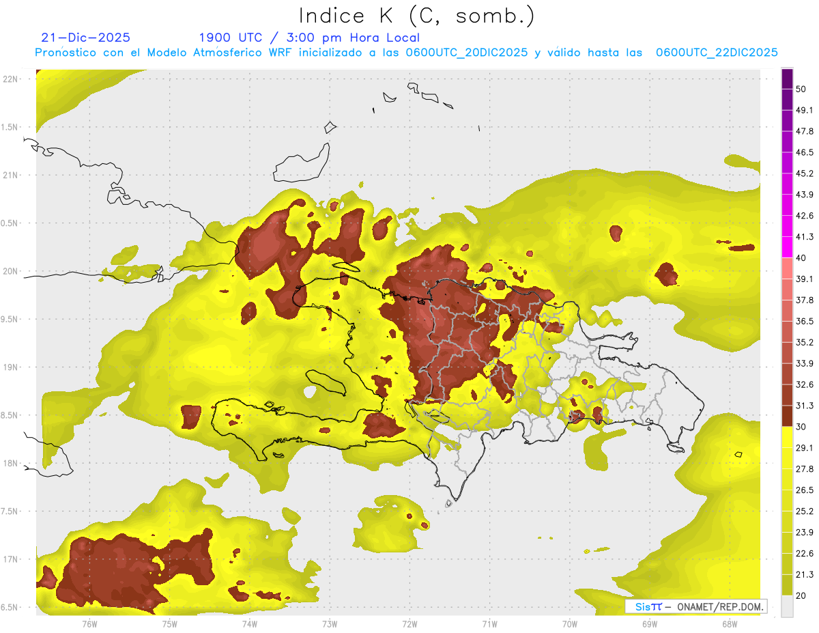Click the "29.1" color scale value

click(x=805, y=448)
